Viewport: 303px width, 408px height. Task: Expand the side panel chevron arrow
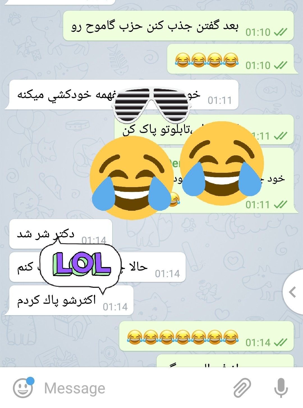(293, 292)
